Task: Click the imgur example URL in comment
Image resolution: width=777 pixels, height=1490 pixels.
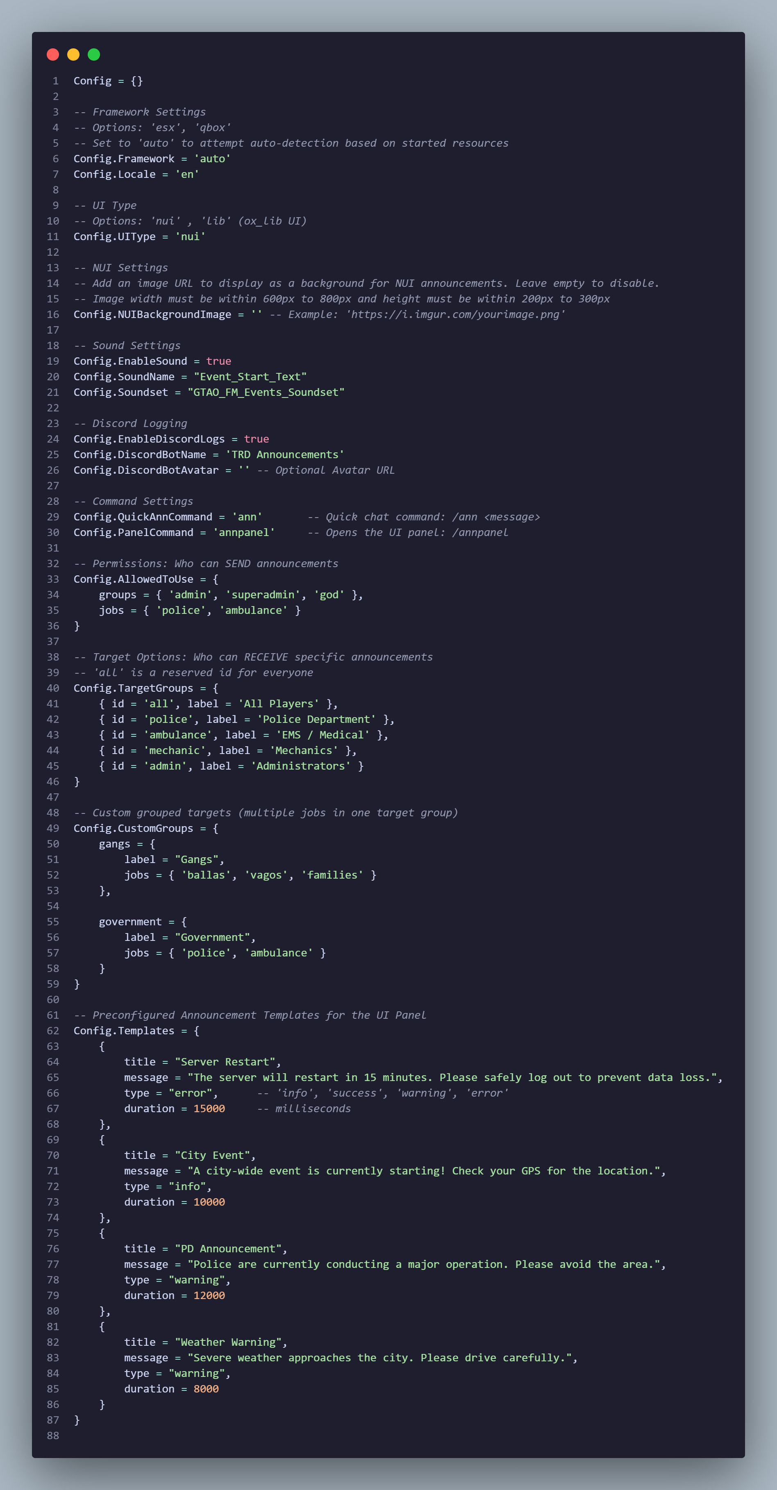Action: tap(455, 315)
